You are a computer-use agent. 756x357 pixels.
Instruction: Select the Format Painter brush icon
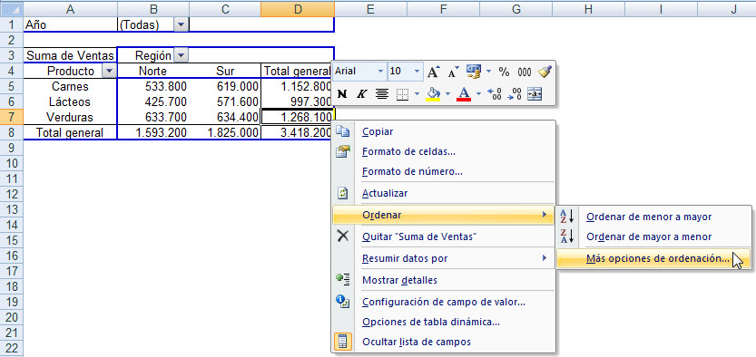click(x=545, y=72)
